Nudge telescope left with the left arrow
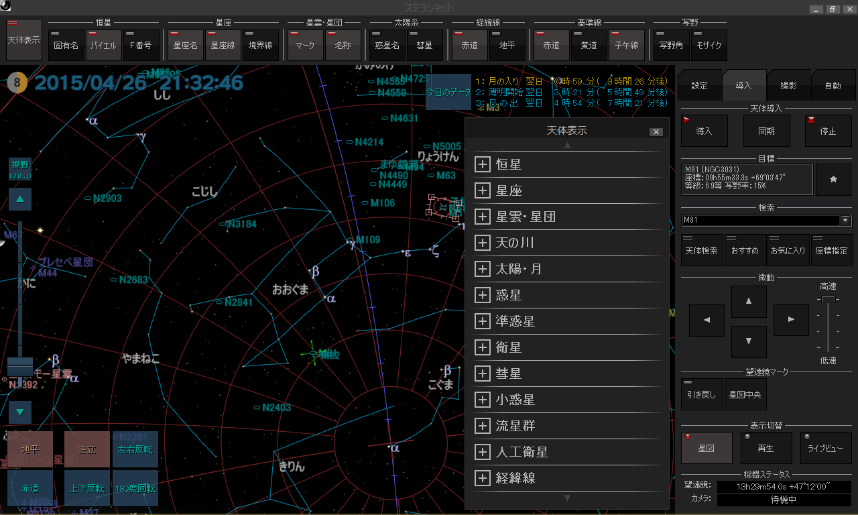858x515 pixels. [x=707, y=321]
